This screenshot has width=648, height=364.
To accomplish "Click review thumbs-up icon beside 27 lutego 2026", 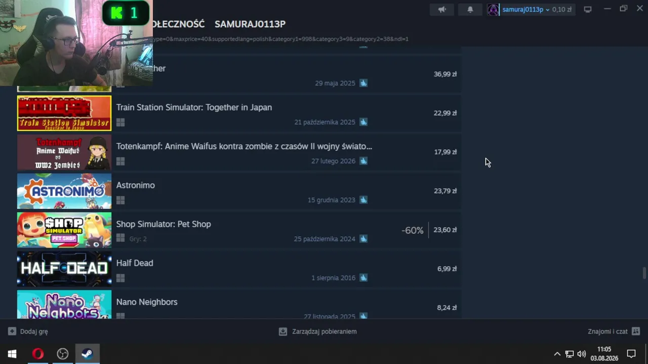I will pos(363,161).
